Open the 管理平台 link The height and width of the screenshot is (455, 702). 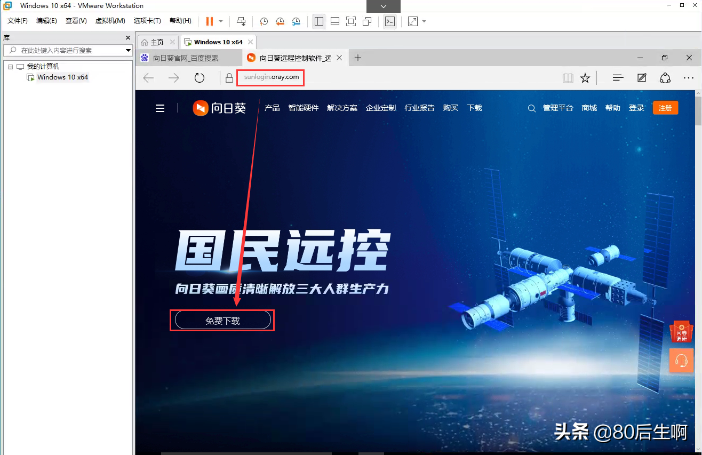(x=558, y=108)
